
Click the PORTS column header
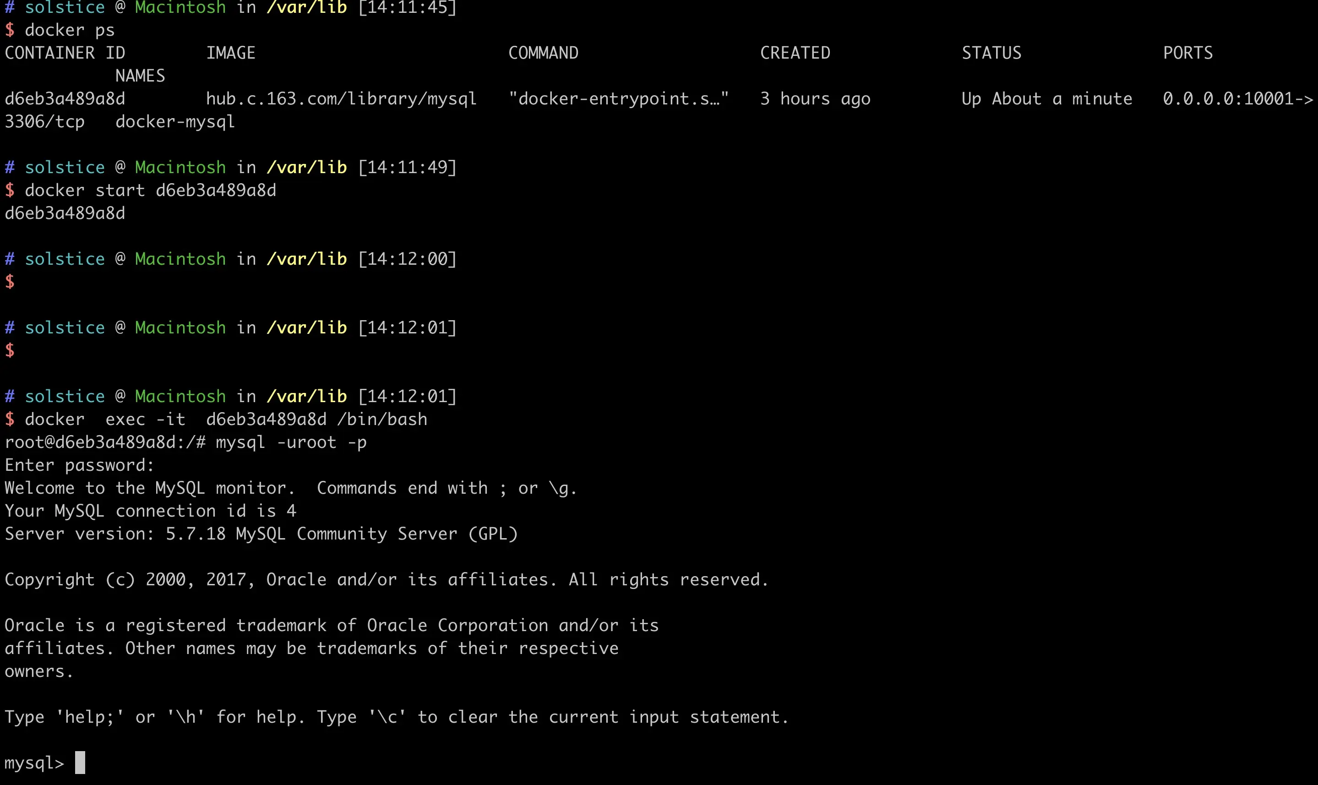click(1187, 53)
